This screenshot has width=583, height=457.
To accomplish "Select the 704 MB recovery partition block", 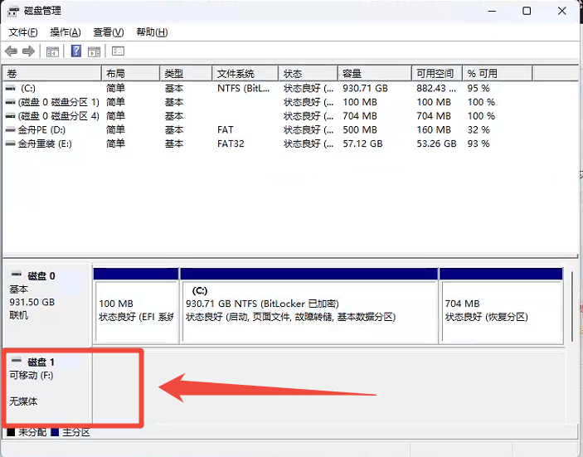I will click(x=501, y=306).
